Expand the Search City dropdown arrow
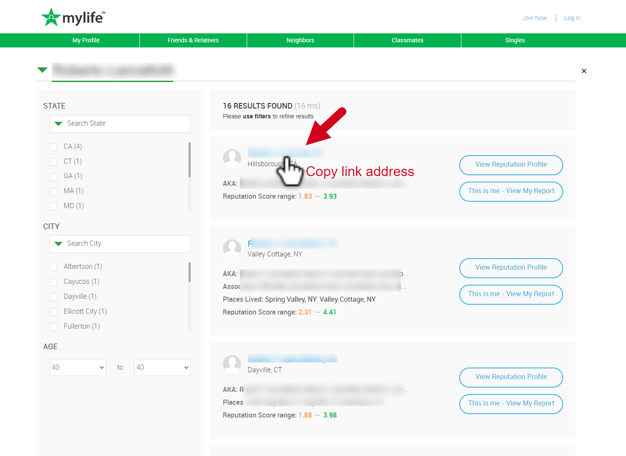626x456 pixels. coord(59,244)
